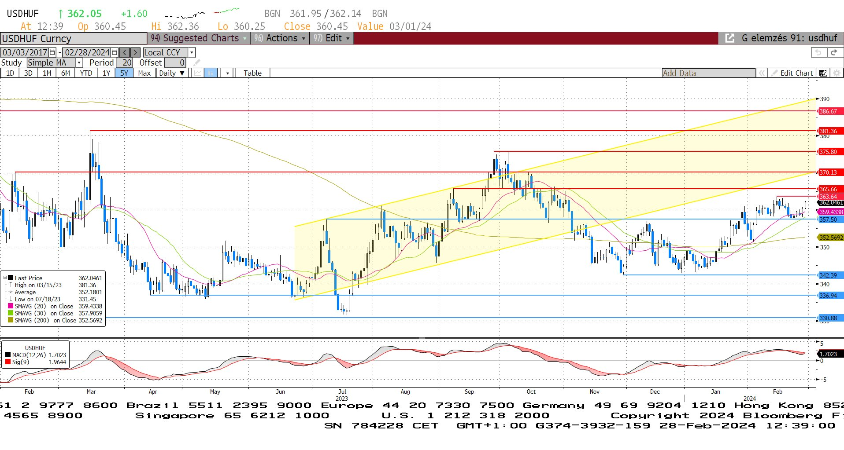Viewport: 844px width, 450px height.
Task: Click the olive SMAVG (200) color swatch
Action: click(11, 320)
